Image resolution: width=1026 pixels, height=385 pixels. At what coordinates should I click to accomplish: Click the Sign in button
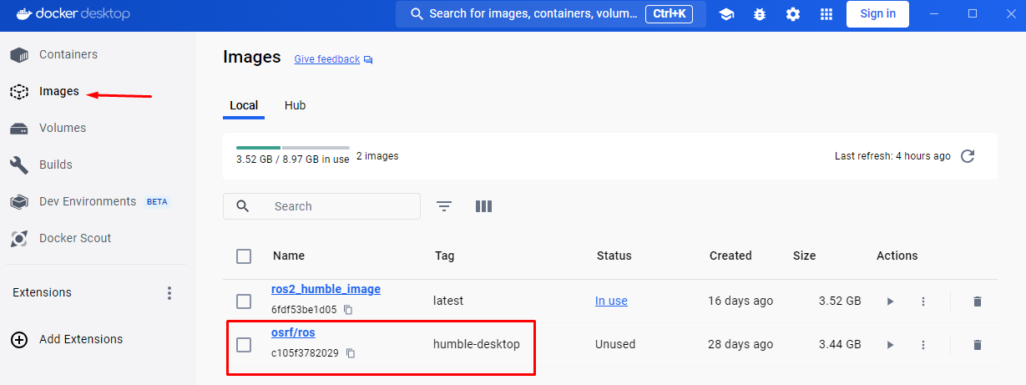coord(877,14)
